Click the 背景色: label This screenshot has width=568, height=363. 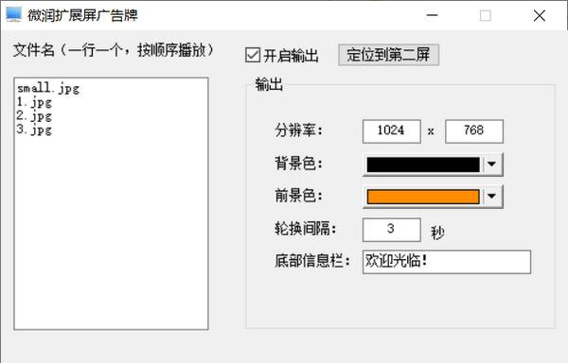[298, 163]
